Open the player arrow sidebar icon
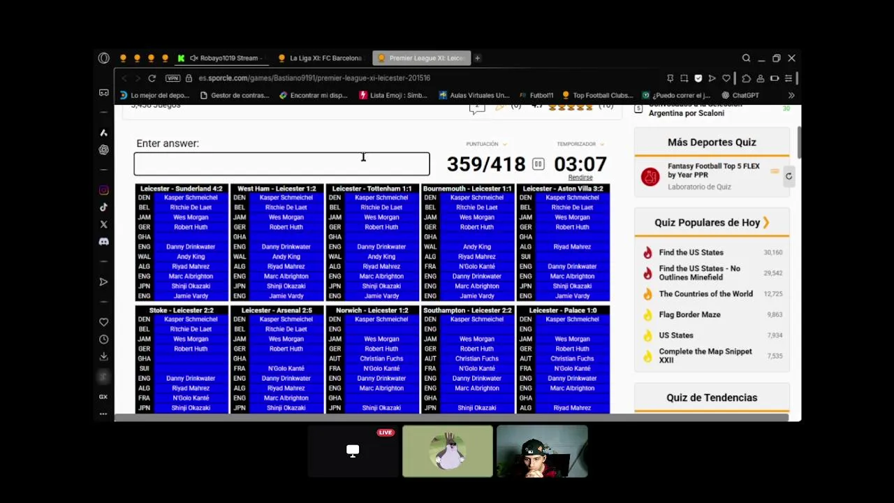 (x=103, y=282)
